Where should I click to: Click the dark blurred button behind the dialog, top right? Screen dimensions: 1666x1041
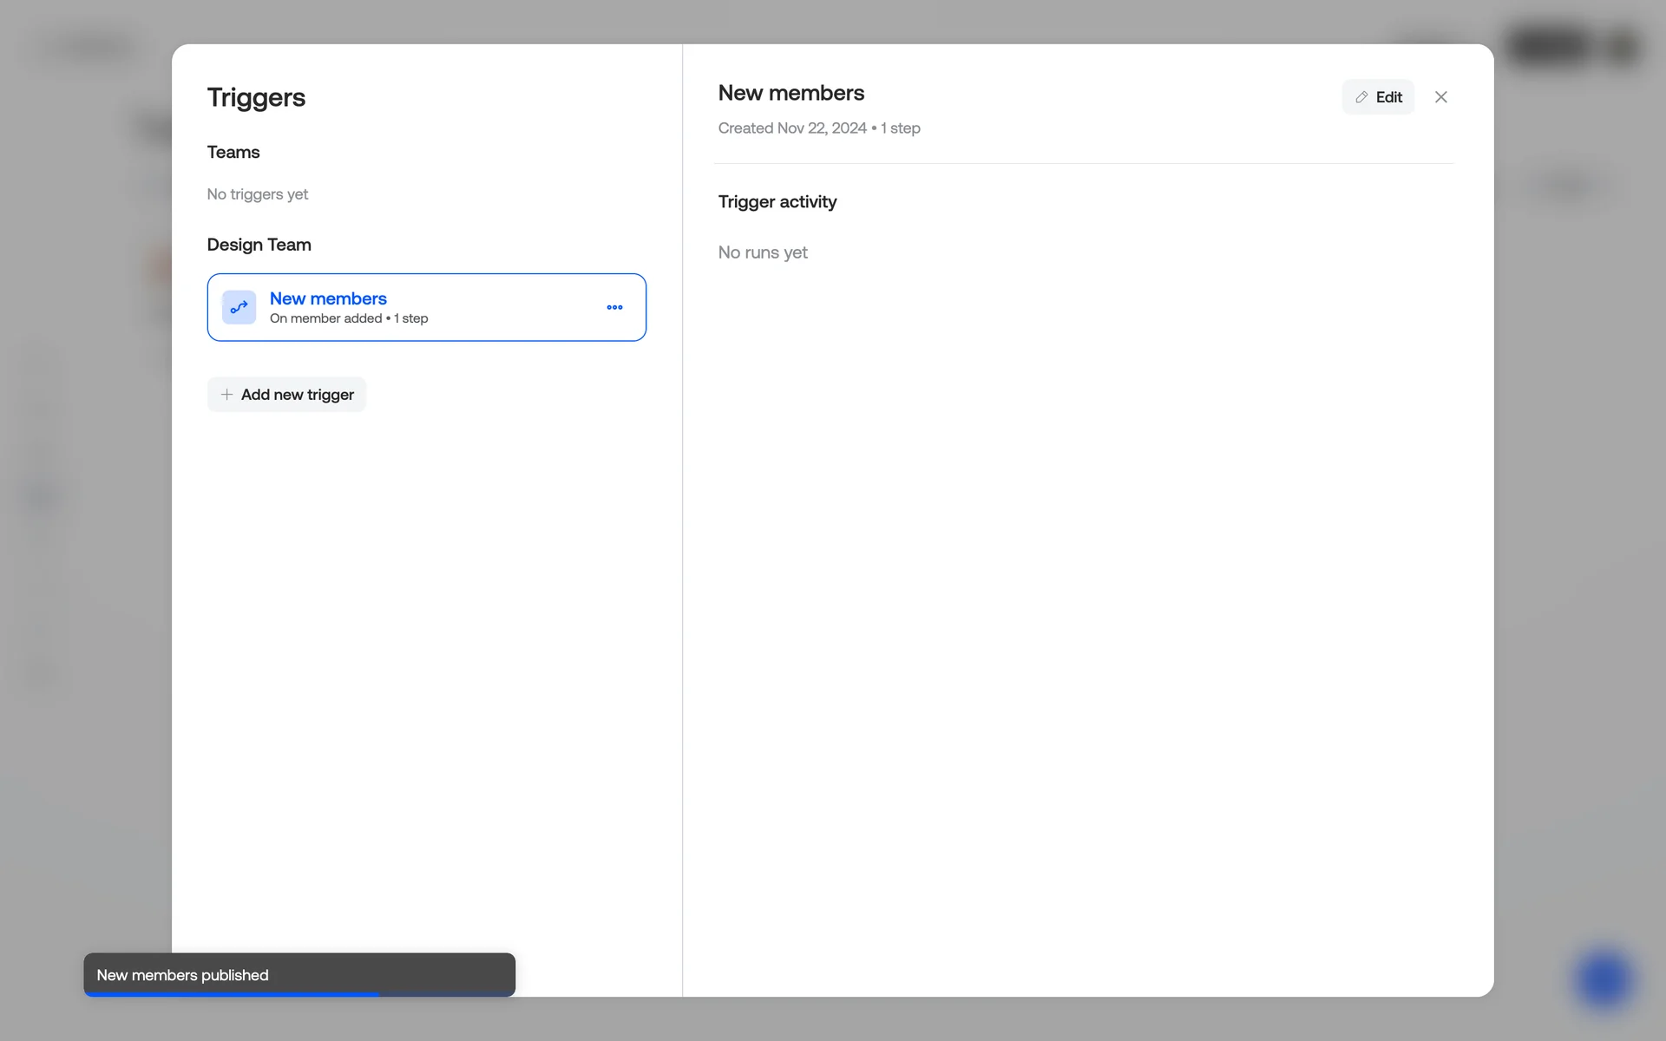[1551, 47]
